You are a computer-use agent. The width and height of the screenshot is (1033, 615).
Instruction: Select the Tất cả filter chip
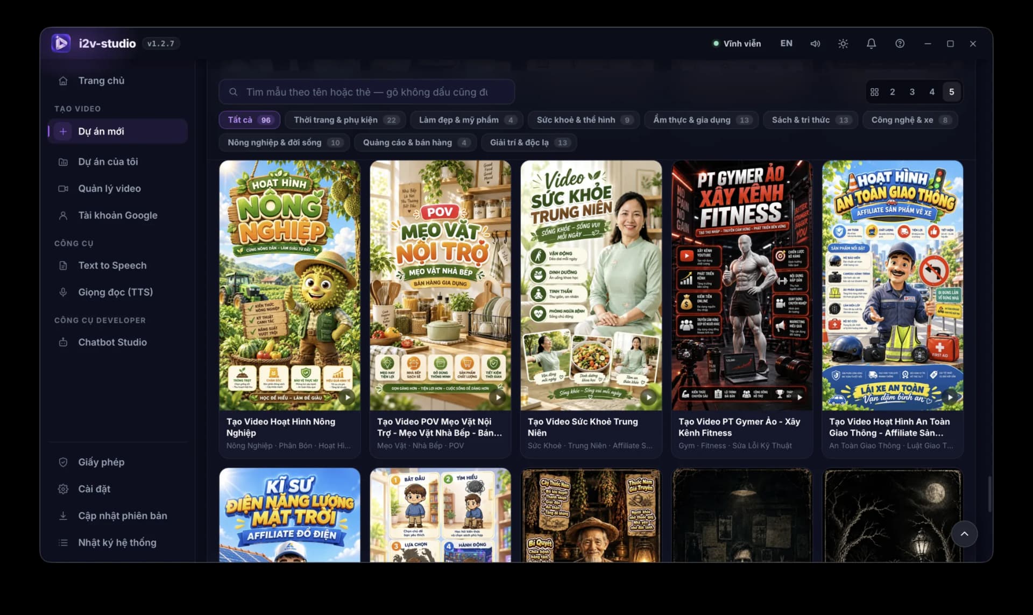coord(249,120)
